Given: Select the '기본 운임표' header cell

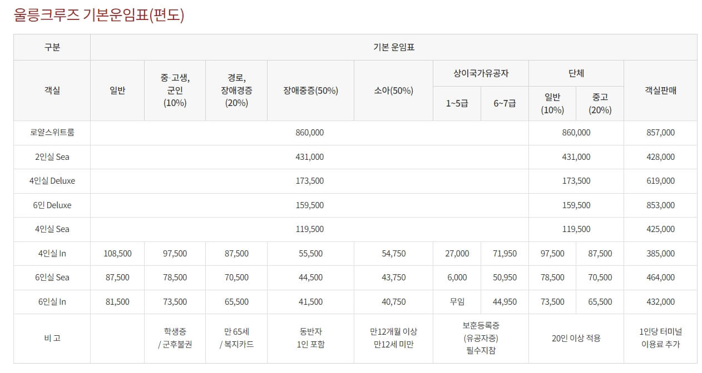Looking at the screenshot, I should tap(394, 47).
